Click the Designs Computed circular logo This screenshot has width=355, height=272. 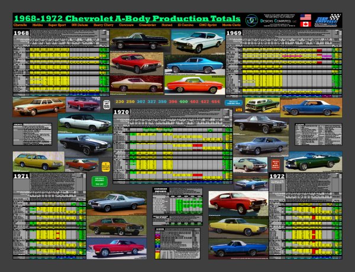pos(253,21)
